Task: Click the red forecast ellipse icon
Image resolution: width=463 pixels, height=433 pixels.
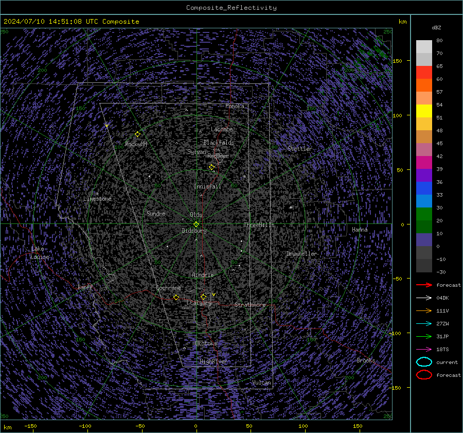Action: coord(424,375)
